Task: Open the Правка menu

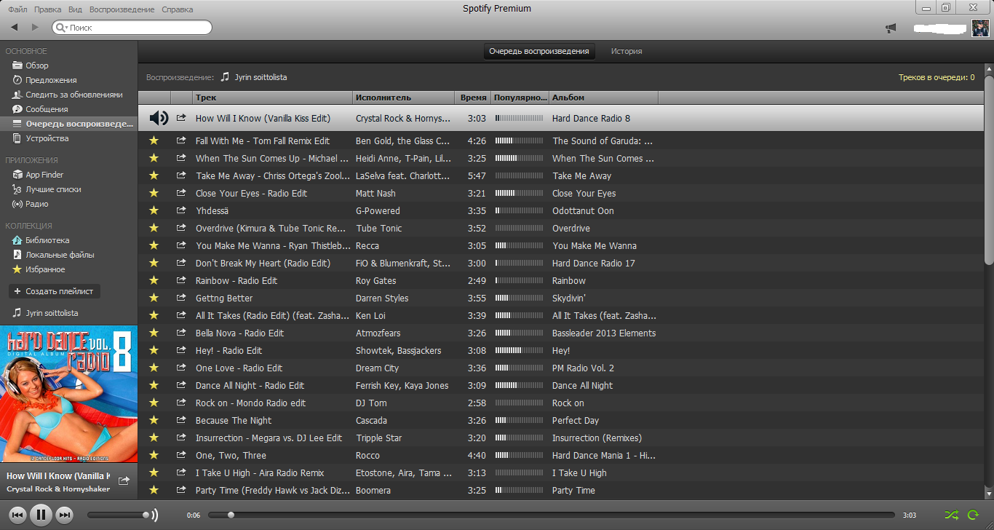Action: tap(47, 9)
